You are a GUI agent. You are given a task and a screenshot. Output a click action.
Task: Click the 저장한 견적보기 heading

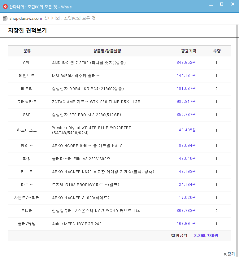(x=28, y=30)
